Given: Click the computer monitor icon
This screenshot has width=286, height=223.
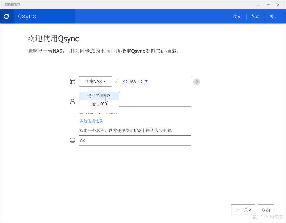Looking at the screenshot, I should click(x=73, y=140).
